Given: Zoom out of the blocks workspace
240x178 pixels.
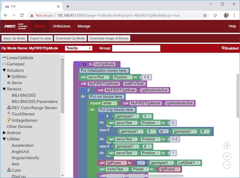Looking at the screenshot, I should (227, 165).
